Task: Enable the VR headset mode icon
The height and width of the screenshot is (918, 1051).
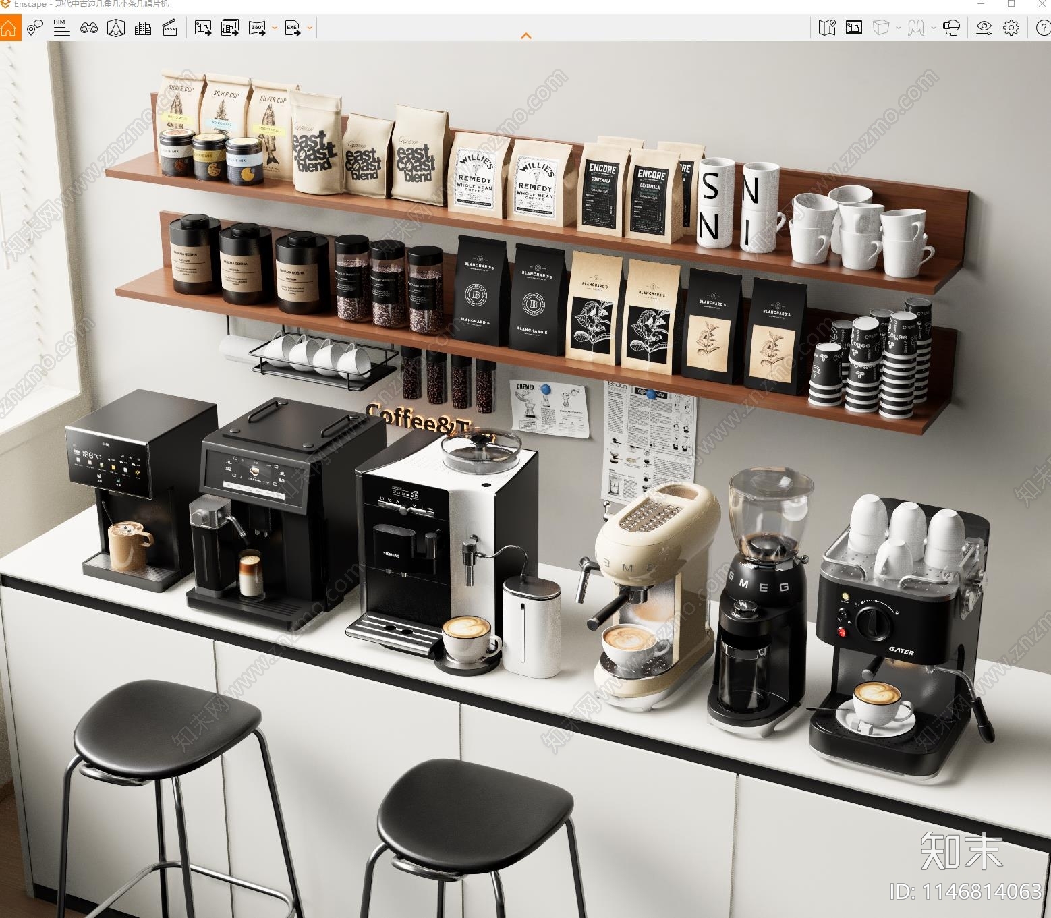Action: click(x=952, y=28)
